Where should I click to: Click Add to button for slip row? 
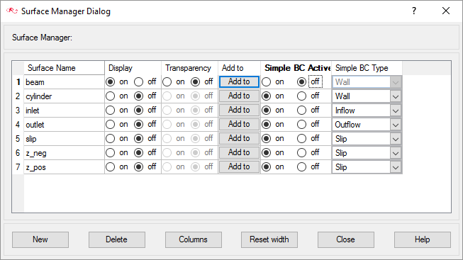(x=239, y=138)
